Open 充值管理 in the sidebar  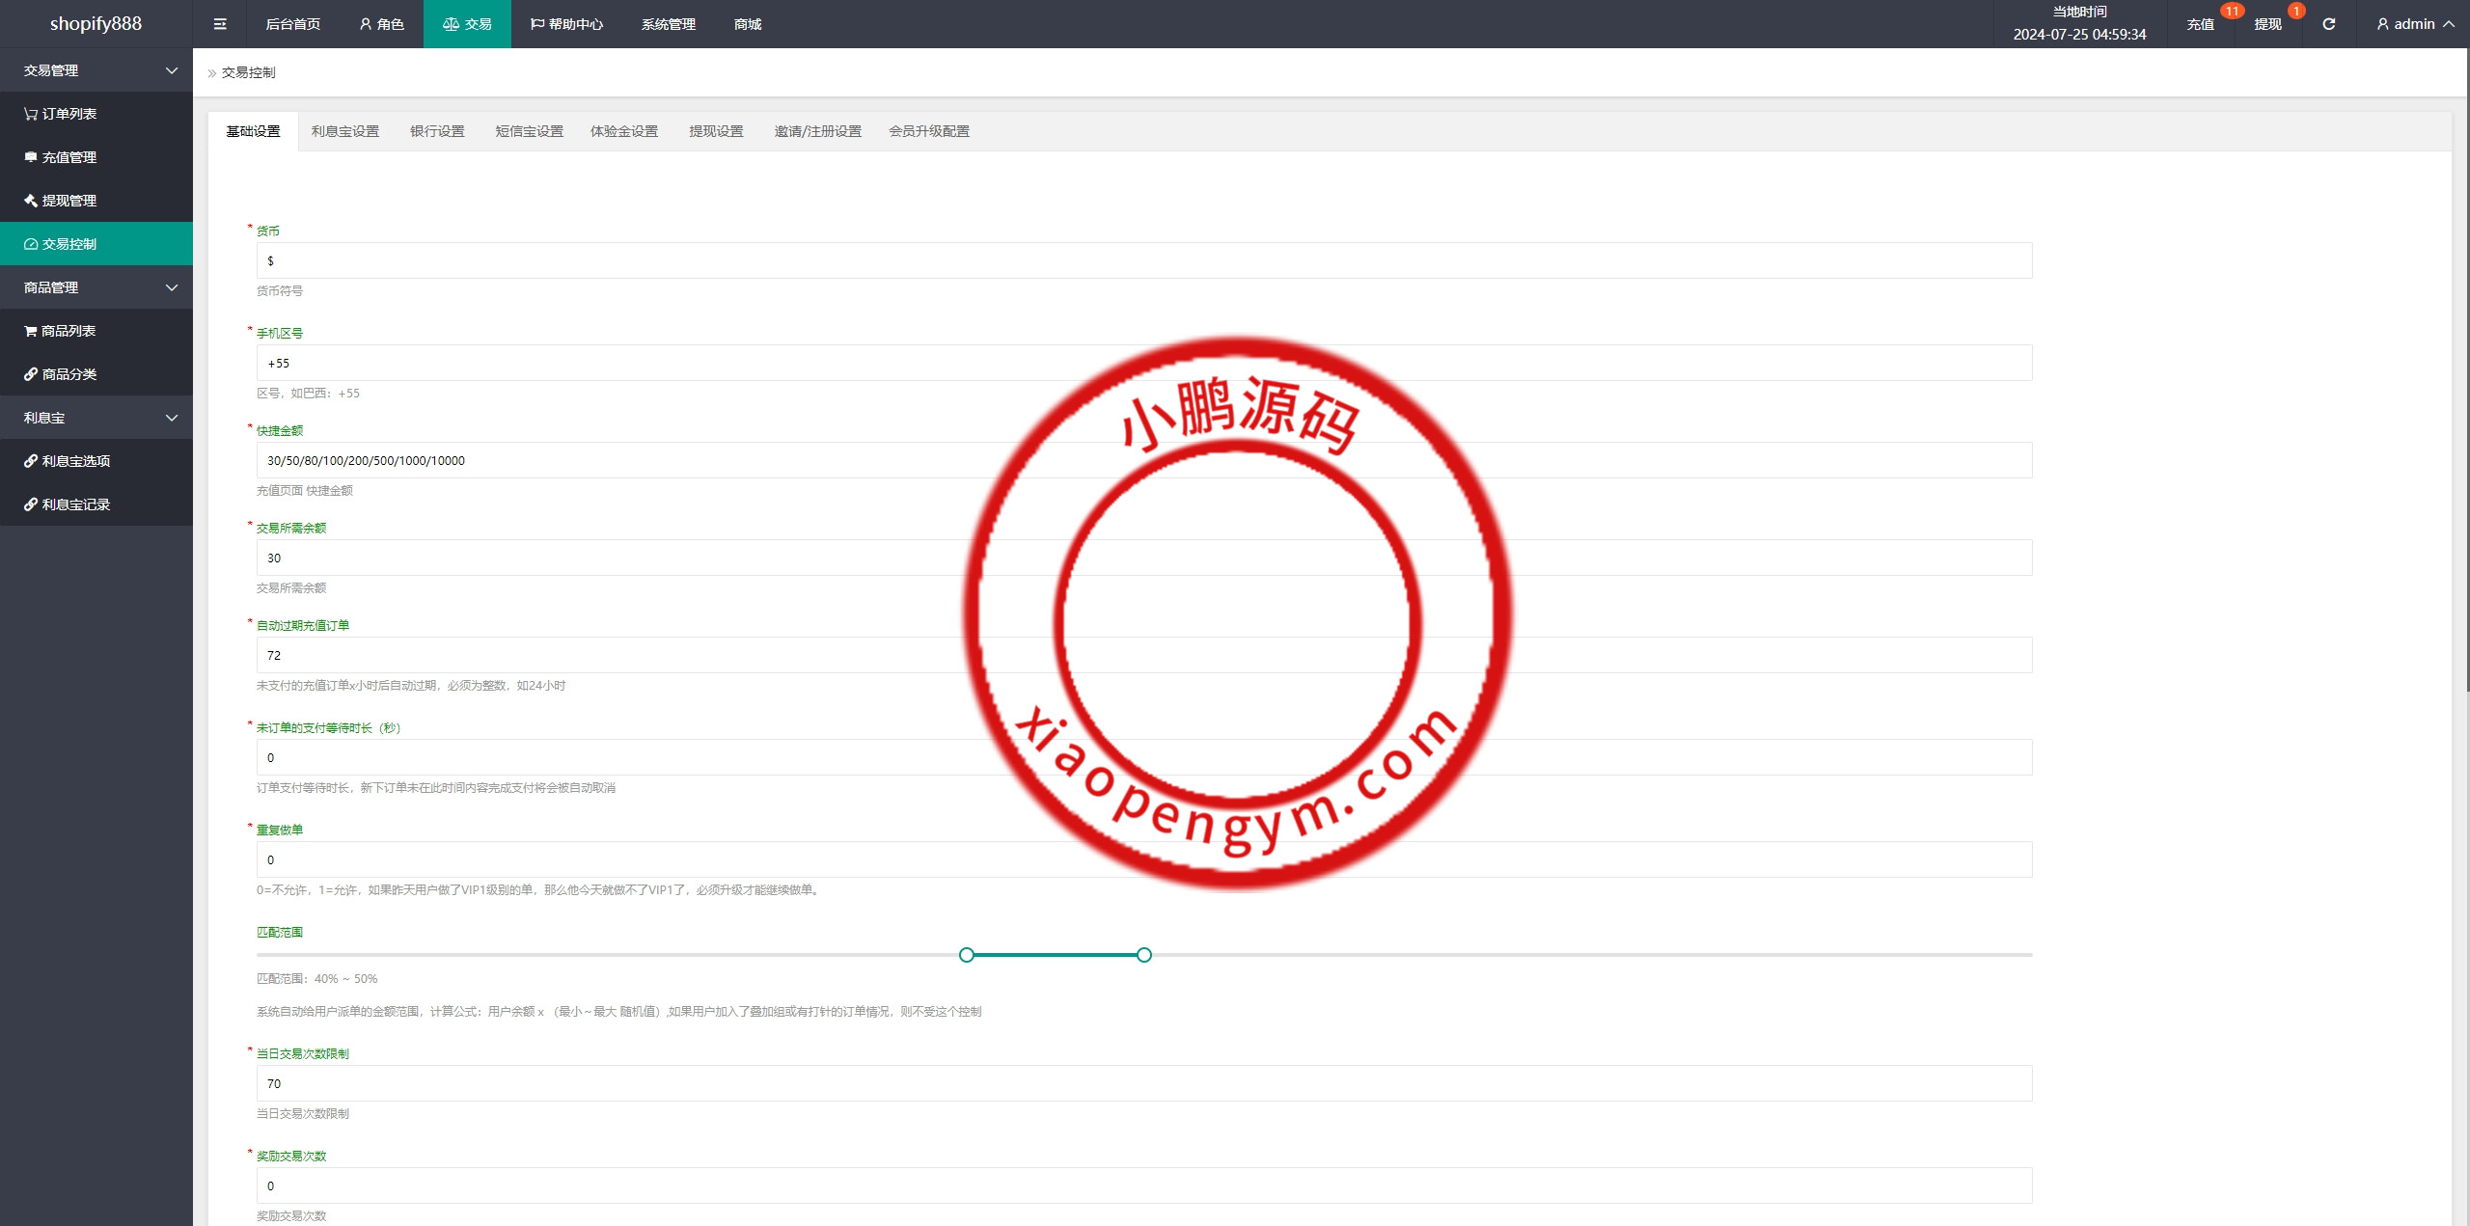pyautogui.click(x=61, y=157)
